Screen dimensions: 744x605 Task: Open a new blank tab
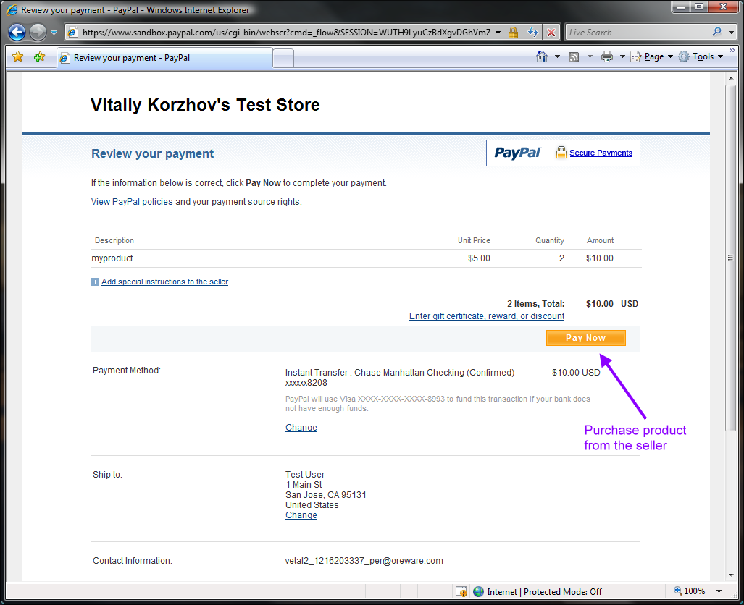283,59
